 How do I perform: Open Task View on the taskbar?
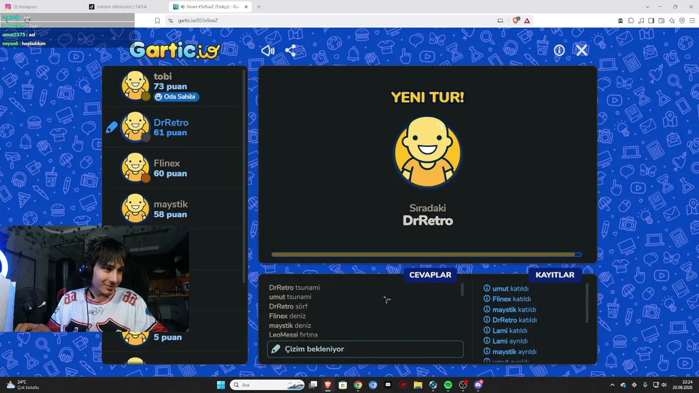click(313, 385)
